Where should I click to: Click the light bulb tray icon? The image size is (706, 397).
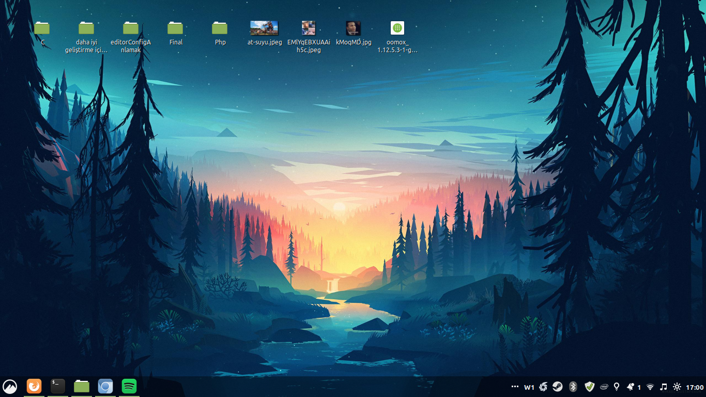pyautogui.click(x=617, y=387)
